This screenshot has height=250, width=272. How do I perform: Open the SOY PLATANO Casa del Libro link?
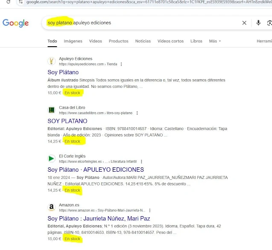pyautogui.click(x=67, y=121)
